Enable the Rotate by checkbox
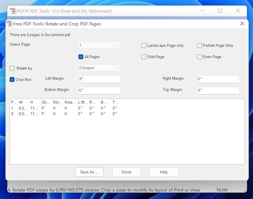The height and width of the screenshot is (199, 253). [x=12, y=68]
